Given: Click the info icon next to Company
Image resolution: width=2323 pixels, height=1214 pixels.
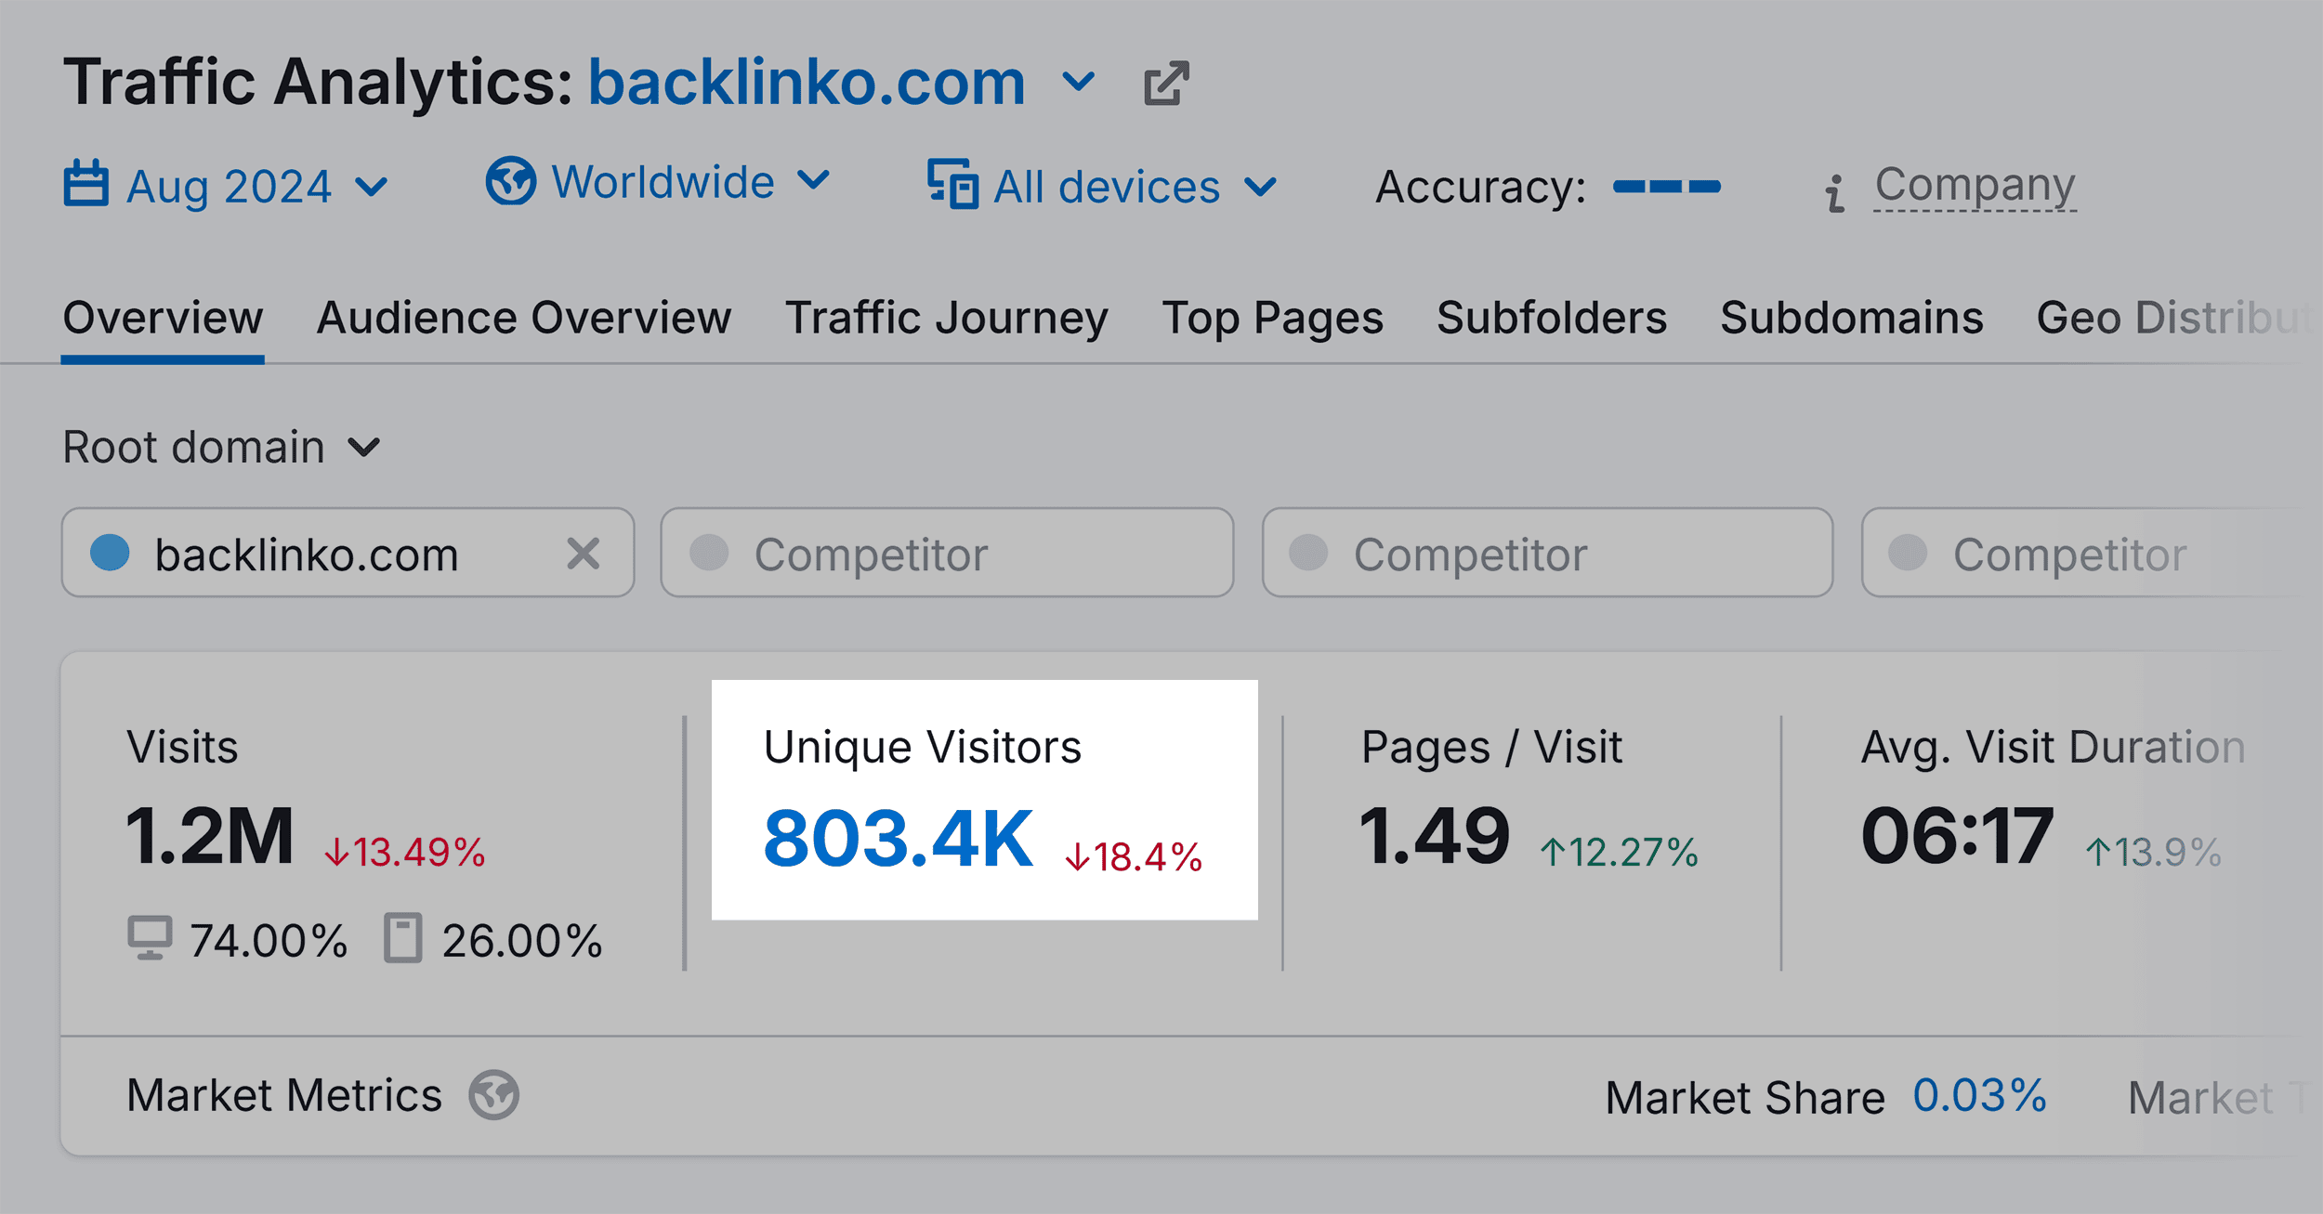Looking at the screenshot, I should coord(1834,193).
